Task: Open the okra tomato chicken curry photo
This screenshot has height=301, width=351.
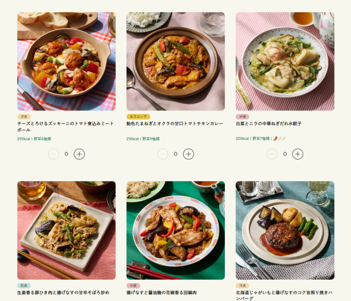Action: coord(175,62)
